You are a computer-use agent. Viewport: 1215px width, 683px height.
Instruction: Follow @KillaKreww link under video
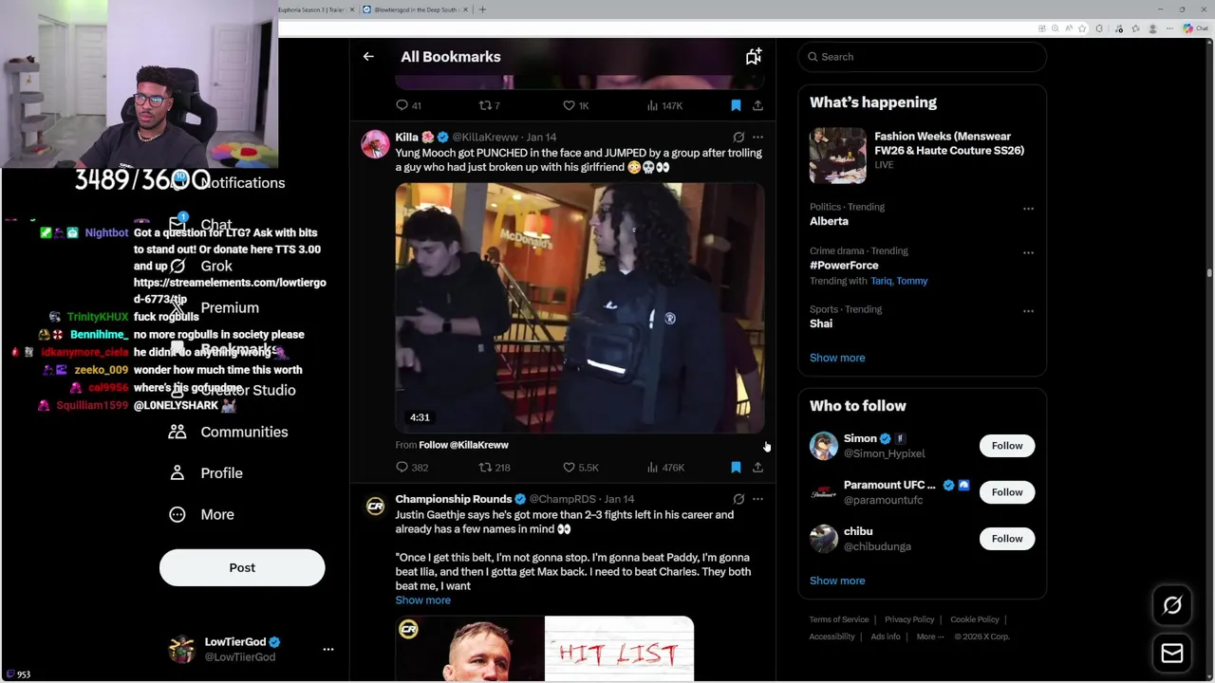(463, 445)
